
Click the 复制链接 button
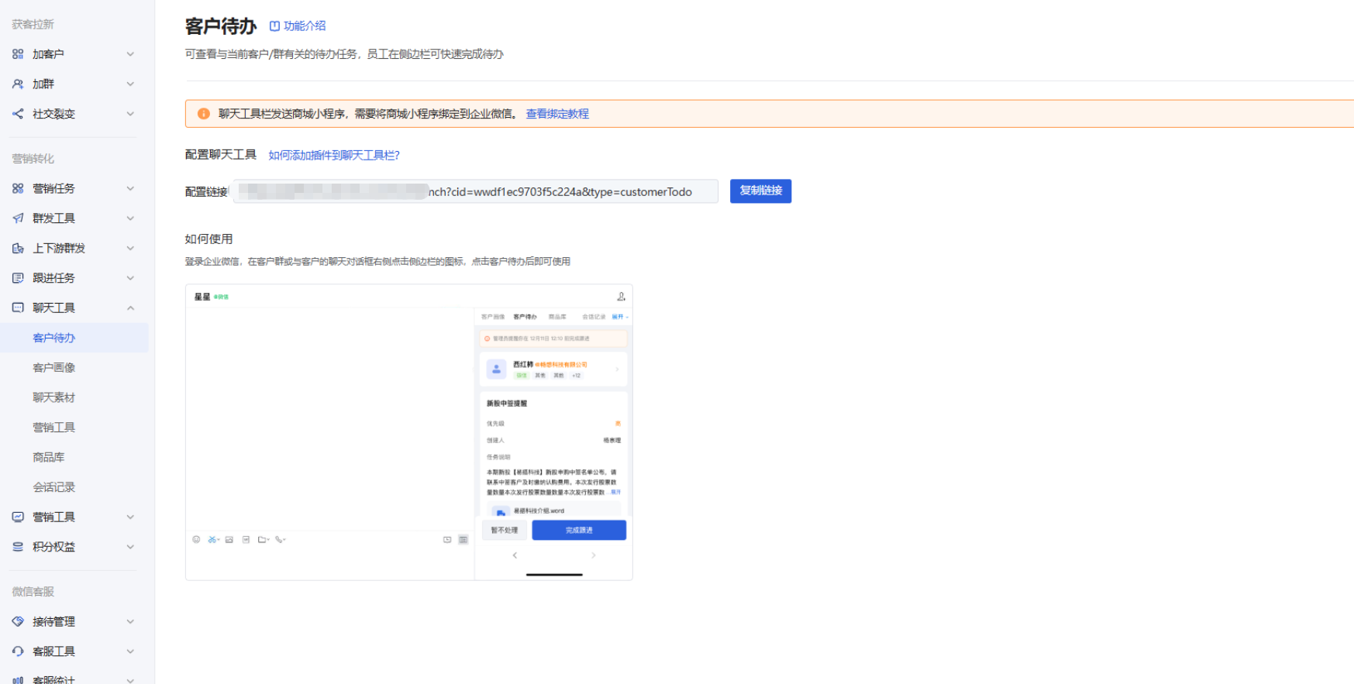pos(760,191)
